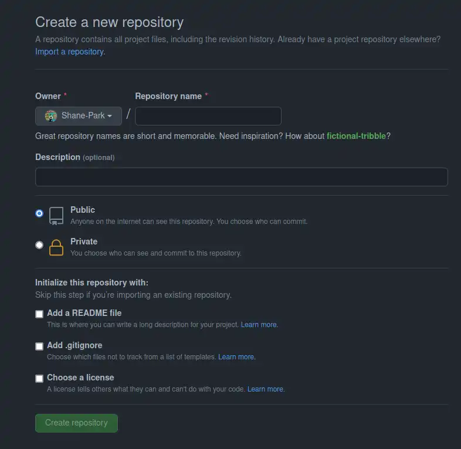
Task: Select the Public visibility radio button
Action: click(39, 213)
